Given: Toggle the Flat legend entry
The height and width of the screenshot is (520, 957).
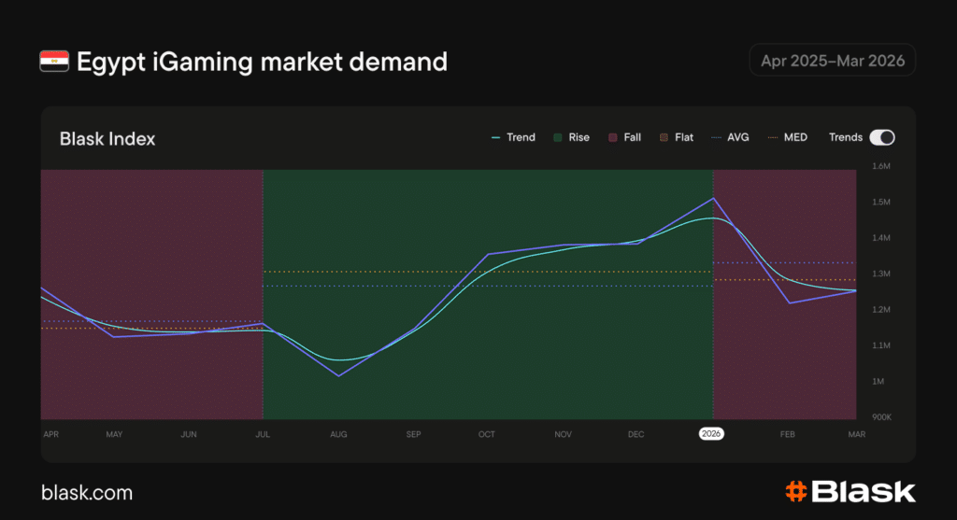Looking at the screenshot, I should [x=677, y=137].
